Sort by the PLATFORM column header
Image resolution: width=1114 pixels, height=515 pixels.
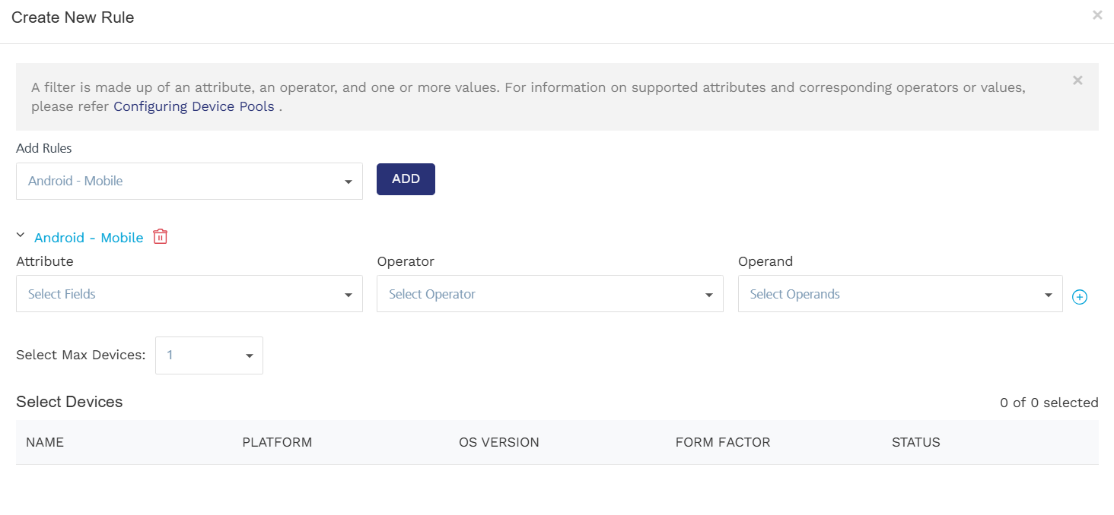pos(277,442)
